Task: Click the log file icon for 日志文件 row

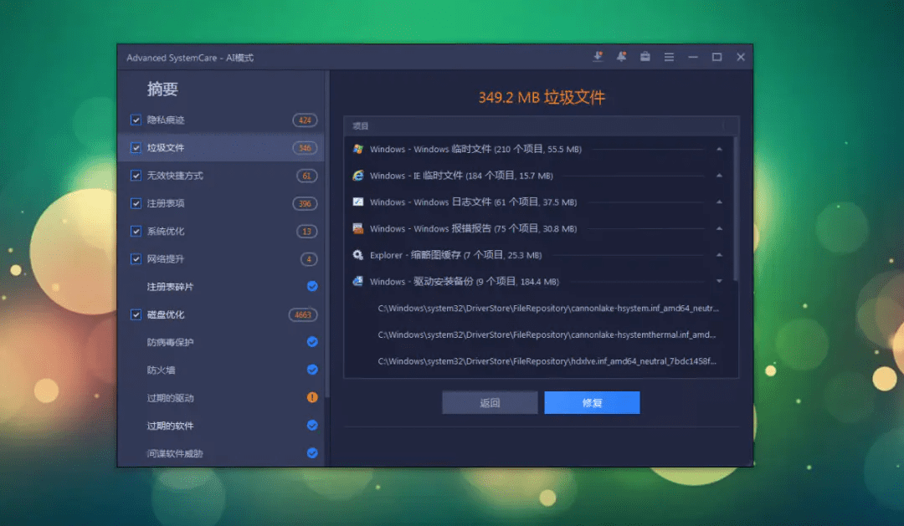Action: [358, 202]
